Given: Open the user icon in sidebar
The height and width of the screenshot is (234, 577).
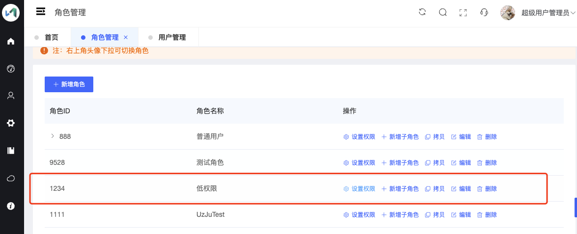Looking at the screenshot, I should click(x=11, y=96).
